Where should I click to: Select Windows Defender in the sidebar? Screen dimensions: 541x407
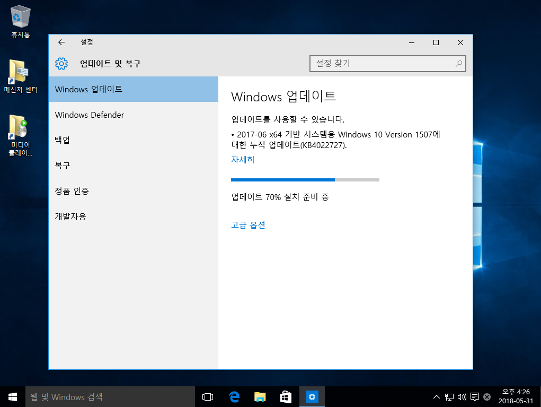tap(134, 115)
